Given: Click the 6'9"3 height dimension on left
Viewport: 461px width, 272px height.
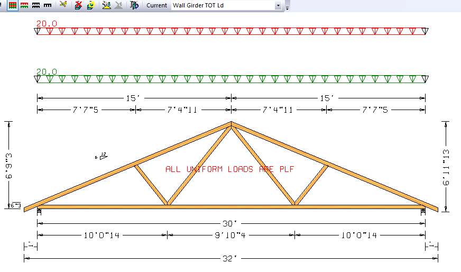Looking at the screenshot, I should pyautogui.click(x=9, y=166).
